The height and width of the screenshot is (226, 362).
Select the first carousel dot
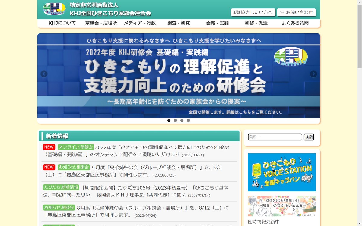pos(169,121)
